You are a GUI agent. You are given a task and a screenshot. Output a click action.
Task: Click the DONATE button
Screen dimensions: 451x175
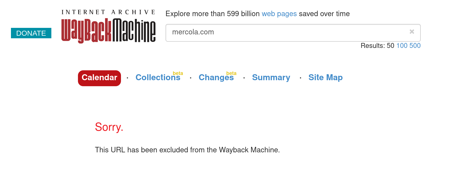pos(31,33)
